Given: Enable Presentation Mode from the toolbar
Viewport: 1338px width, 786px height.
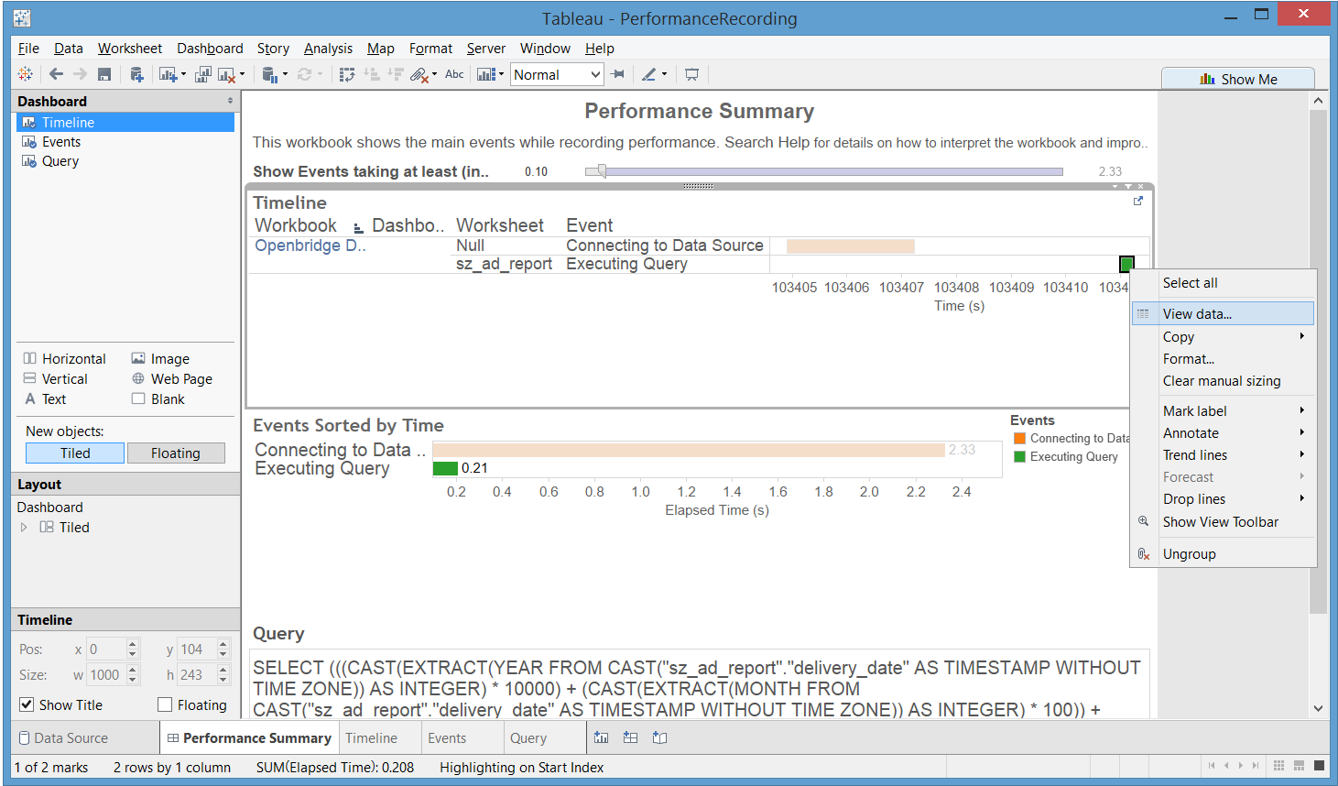Looking at the screenshot, I should pyautogui.click(x=691, y=74).
